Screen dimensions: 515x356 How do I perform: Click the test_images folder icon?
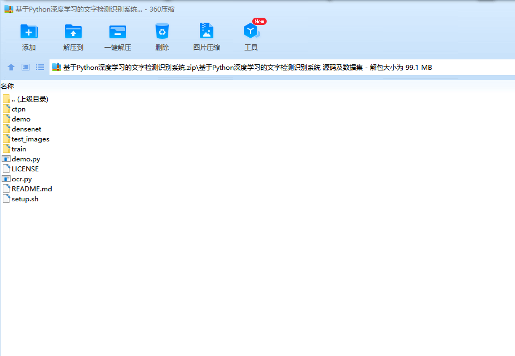(x=6, y=139)
